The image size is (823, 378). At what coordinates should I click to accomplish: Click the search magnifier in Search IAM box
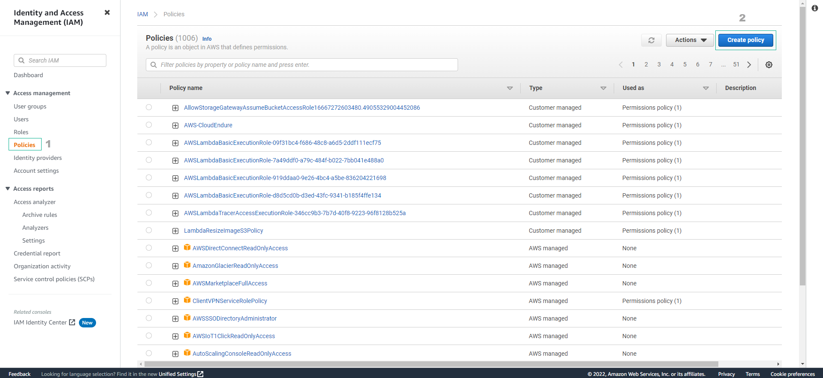(21, 60)
